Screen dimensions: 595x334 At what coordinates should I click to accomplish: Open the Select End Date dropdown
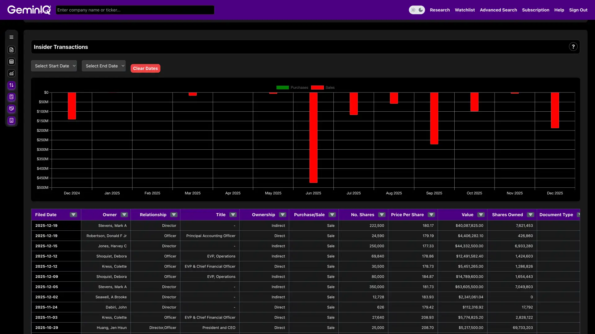104,66
